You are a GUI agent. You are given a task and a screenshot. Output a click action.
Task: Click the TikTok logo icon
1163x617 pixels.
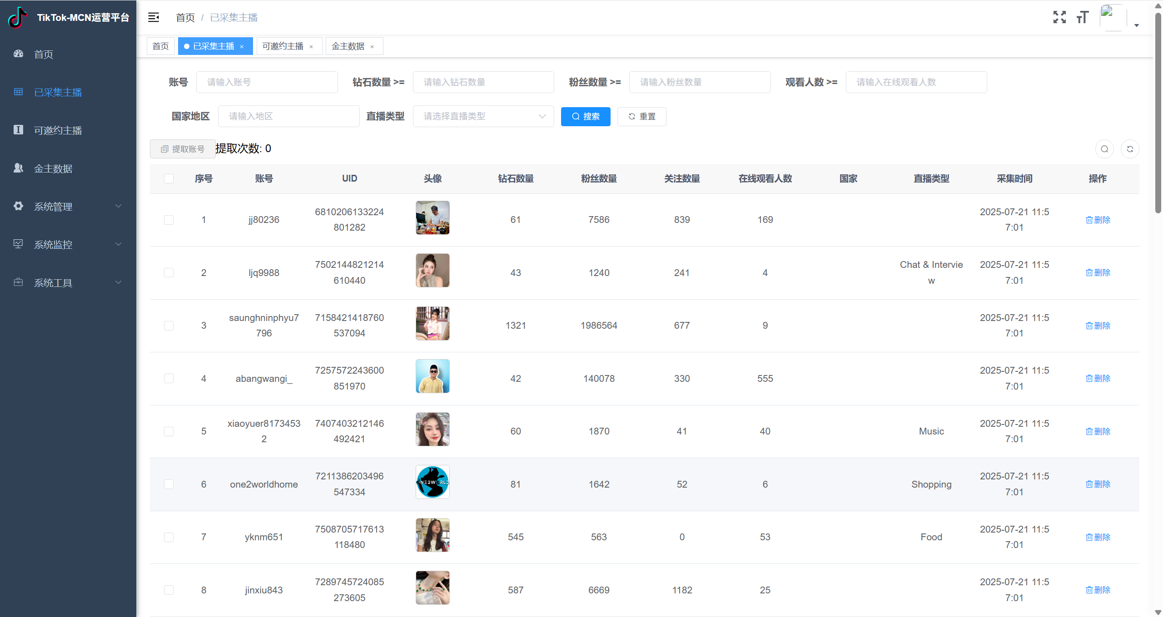tap(17, 17)
